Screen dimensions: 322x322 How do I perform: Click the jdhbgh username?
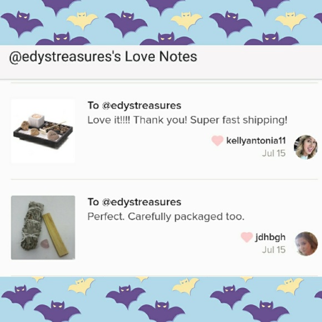270,237
